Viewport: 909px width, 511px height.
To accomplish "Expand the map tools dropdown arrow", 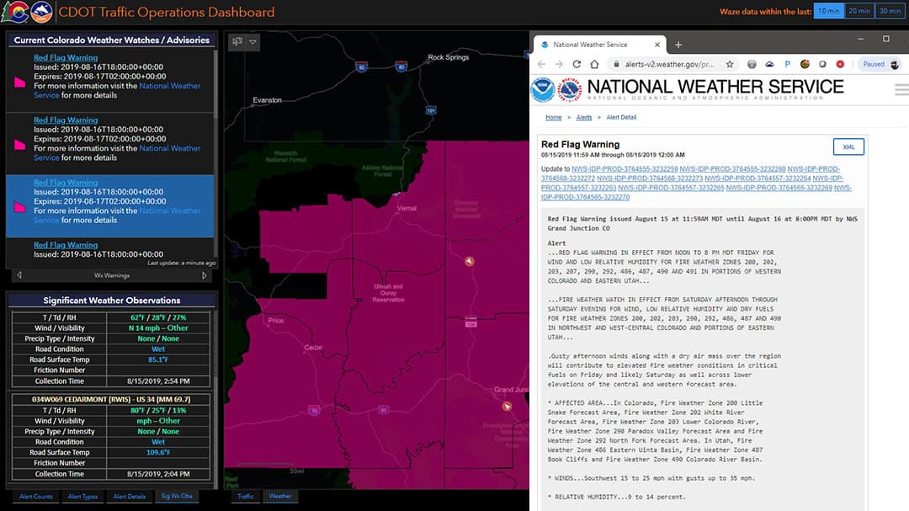I will [252, 42].
